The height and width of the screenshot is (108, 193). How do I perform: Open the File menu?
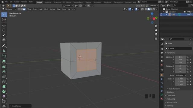click(x=6, y=2)
